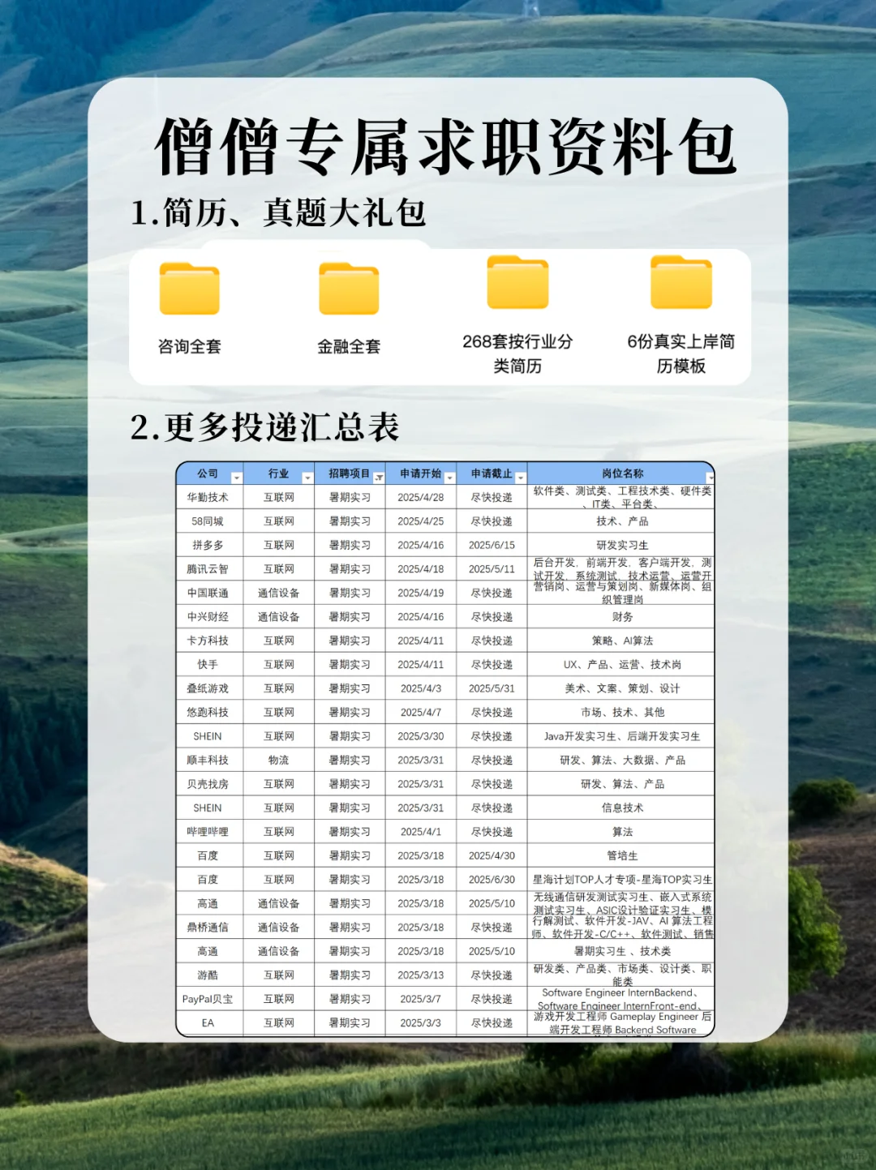Select the EA company cell

coord(208,1023)
